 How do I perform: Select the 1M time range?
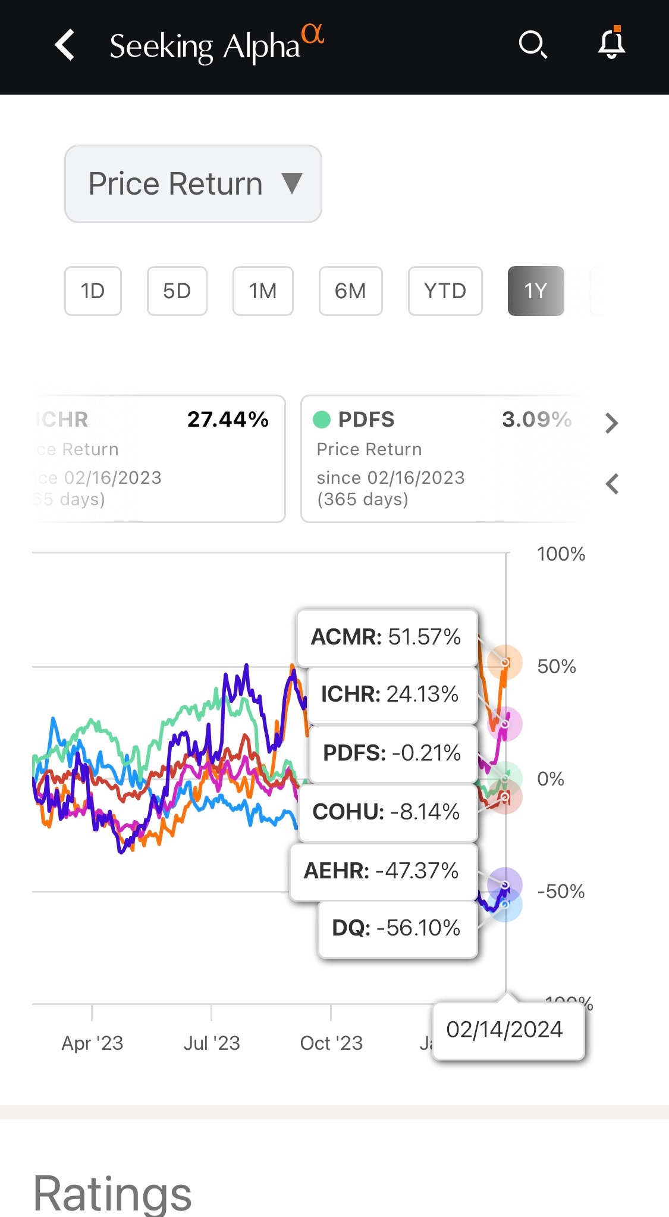pos(263,291)
